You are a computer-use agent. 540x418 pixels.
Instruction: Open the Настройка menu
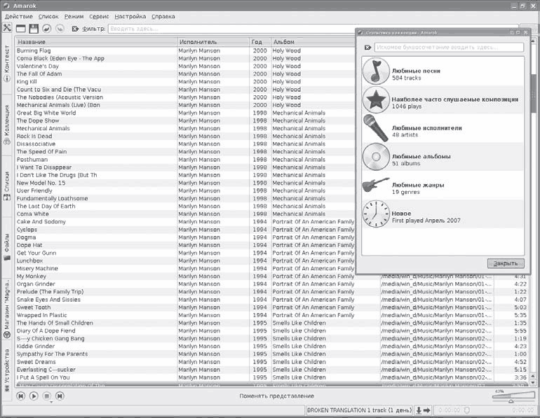click(x=131, y=16)
